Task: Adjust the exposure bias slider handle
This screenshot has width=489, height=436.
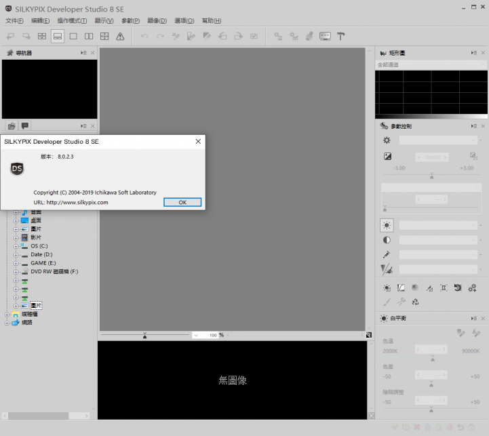Action: click(x=431, y=176)
